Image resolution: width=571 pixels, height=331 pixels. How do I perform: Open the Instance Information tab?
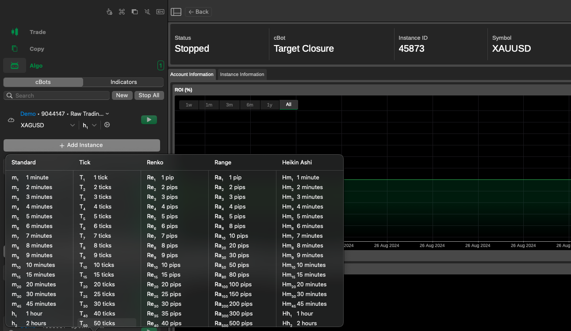(x=242, y=74)
